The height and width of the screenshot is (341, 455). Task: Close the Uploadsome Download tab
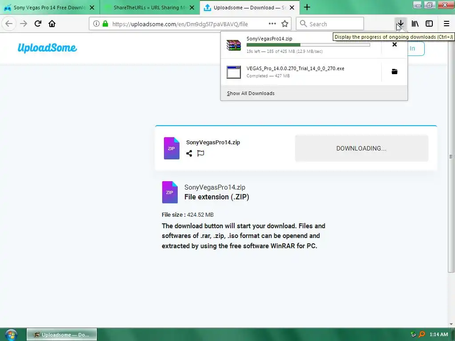point(292,8)
